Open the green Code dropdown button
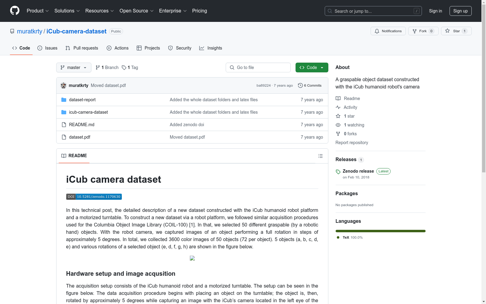The height and width of the screenshot is (304, 486). click(312, 67)
